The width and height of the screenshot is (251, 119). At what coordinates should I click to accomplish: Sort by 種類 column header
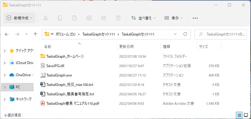[x=166, y=47]
